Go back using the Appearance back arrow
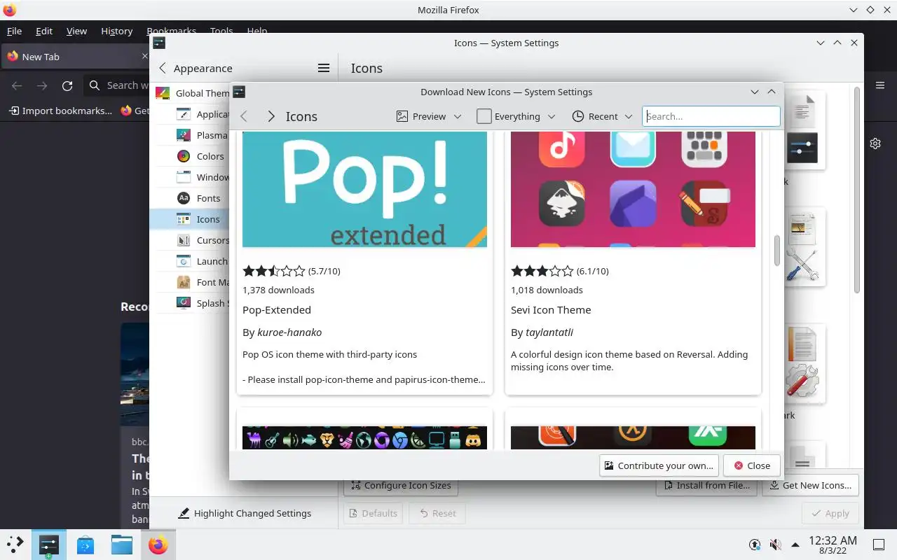 [x=163, y=68]
